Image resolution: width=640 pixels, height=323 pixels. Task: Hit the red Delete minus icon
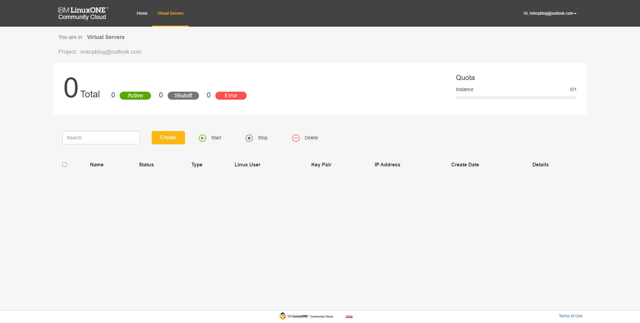tap(296, 138)
